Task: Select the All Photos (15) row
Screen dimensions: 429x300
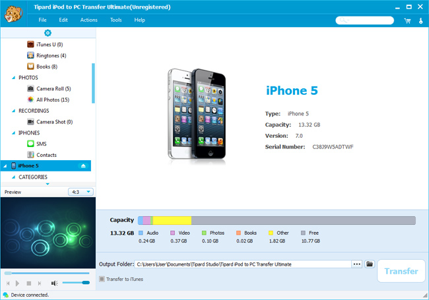Action: tap(46, 100)
